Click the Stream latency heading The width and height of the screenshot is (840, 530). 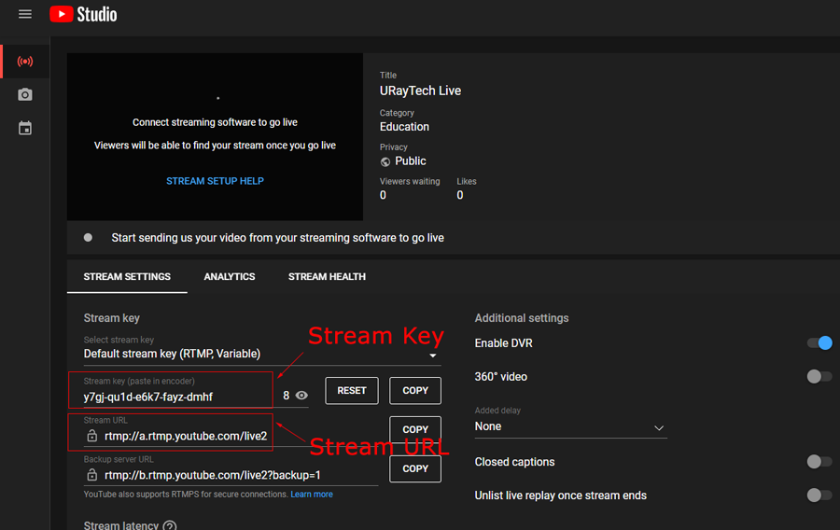click(121, 525)
